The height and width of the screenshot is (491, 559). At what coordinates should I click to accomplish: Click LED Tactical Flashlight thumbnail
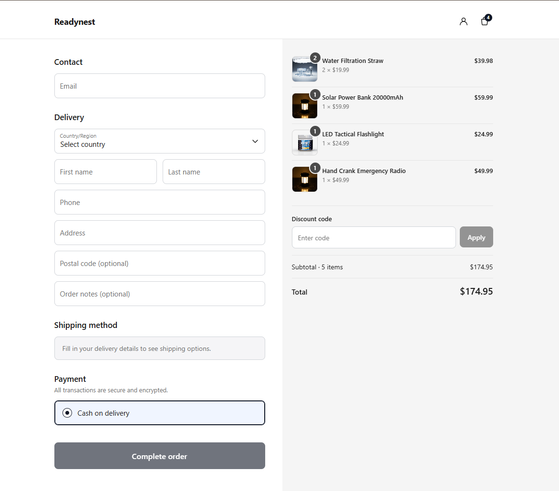pos(304,142)
